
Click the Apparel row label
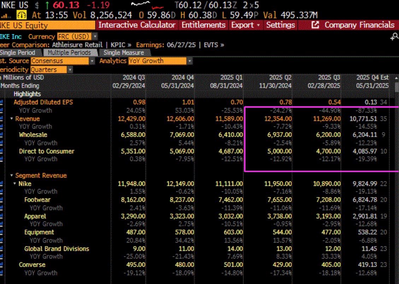[35, 217]
